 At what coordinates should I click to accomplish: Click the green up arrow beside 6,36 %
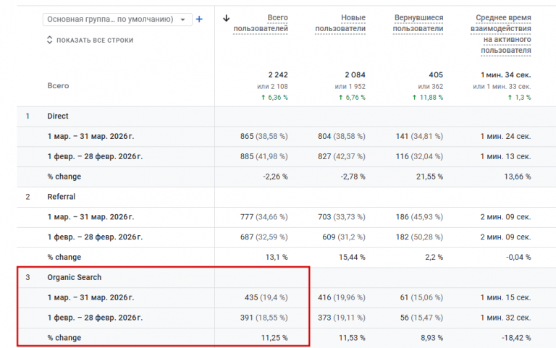(262, 97)
